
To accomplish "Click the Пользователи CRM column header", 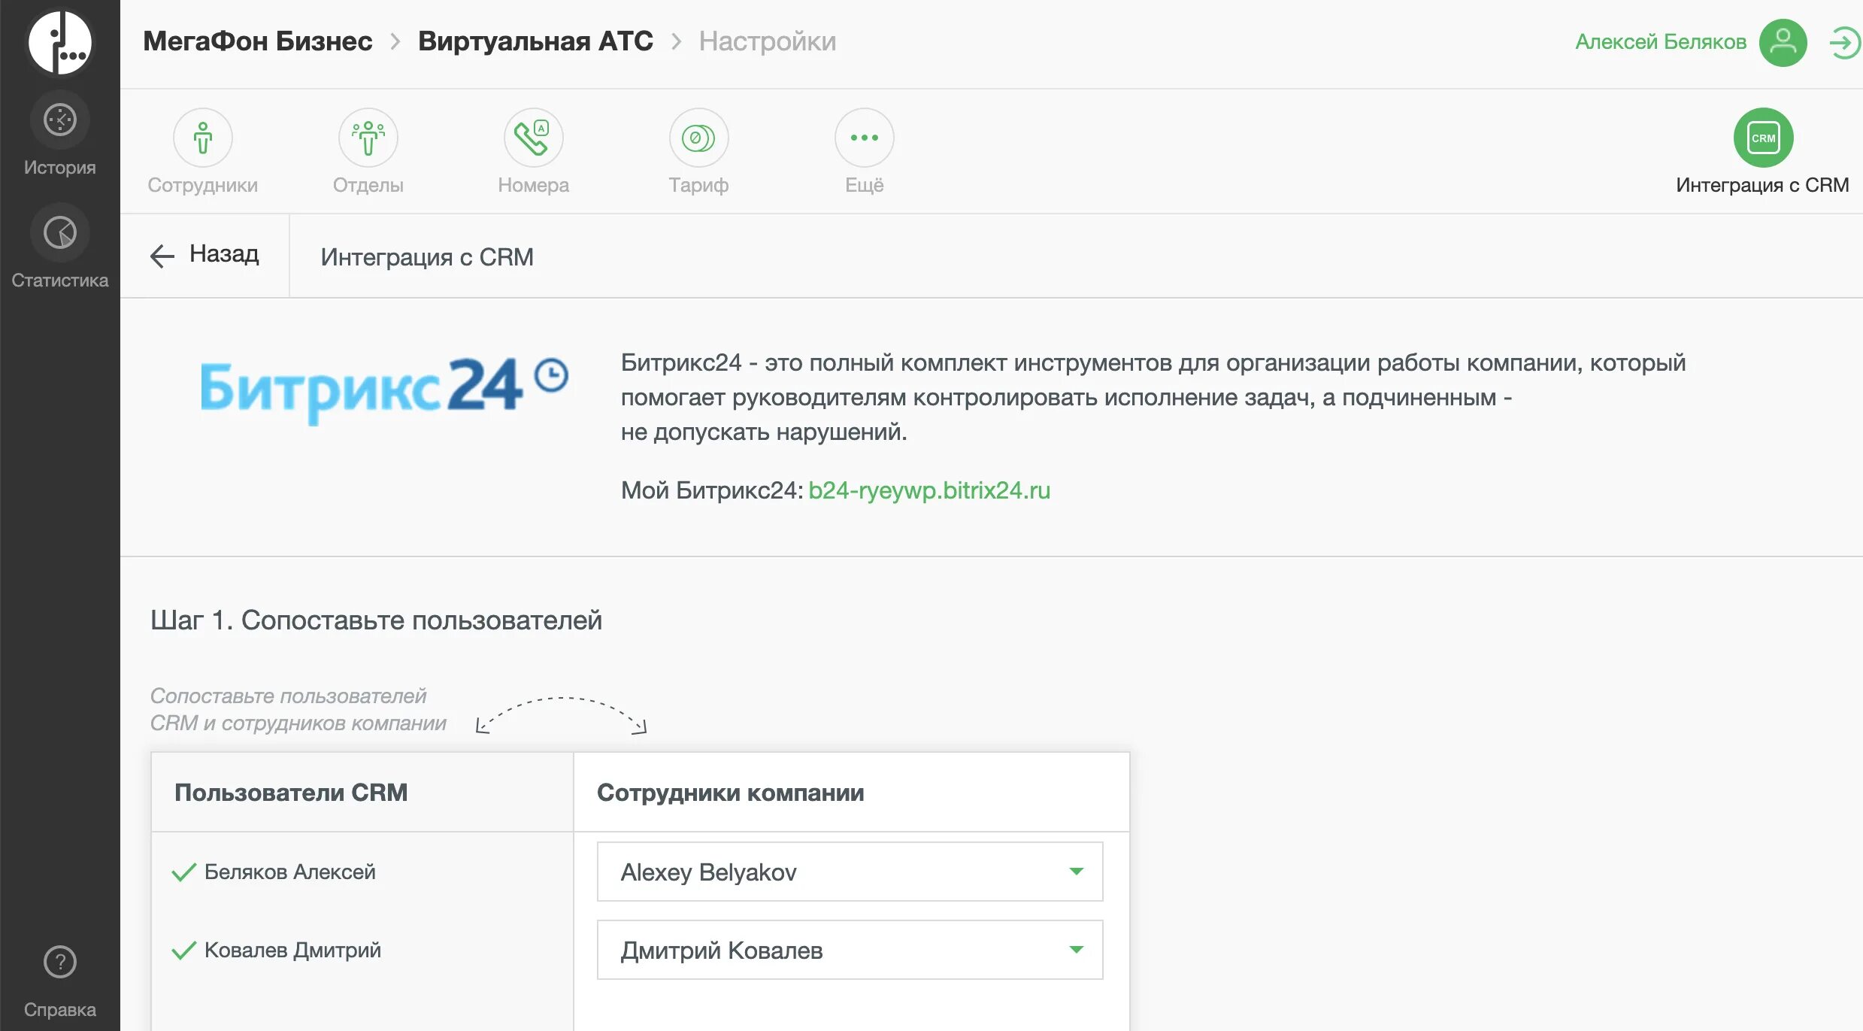I will [x=291, y=793].
